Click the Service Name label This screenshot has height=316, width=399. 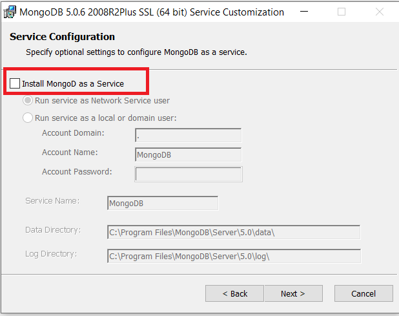[x=52, y=201]
